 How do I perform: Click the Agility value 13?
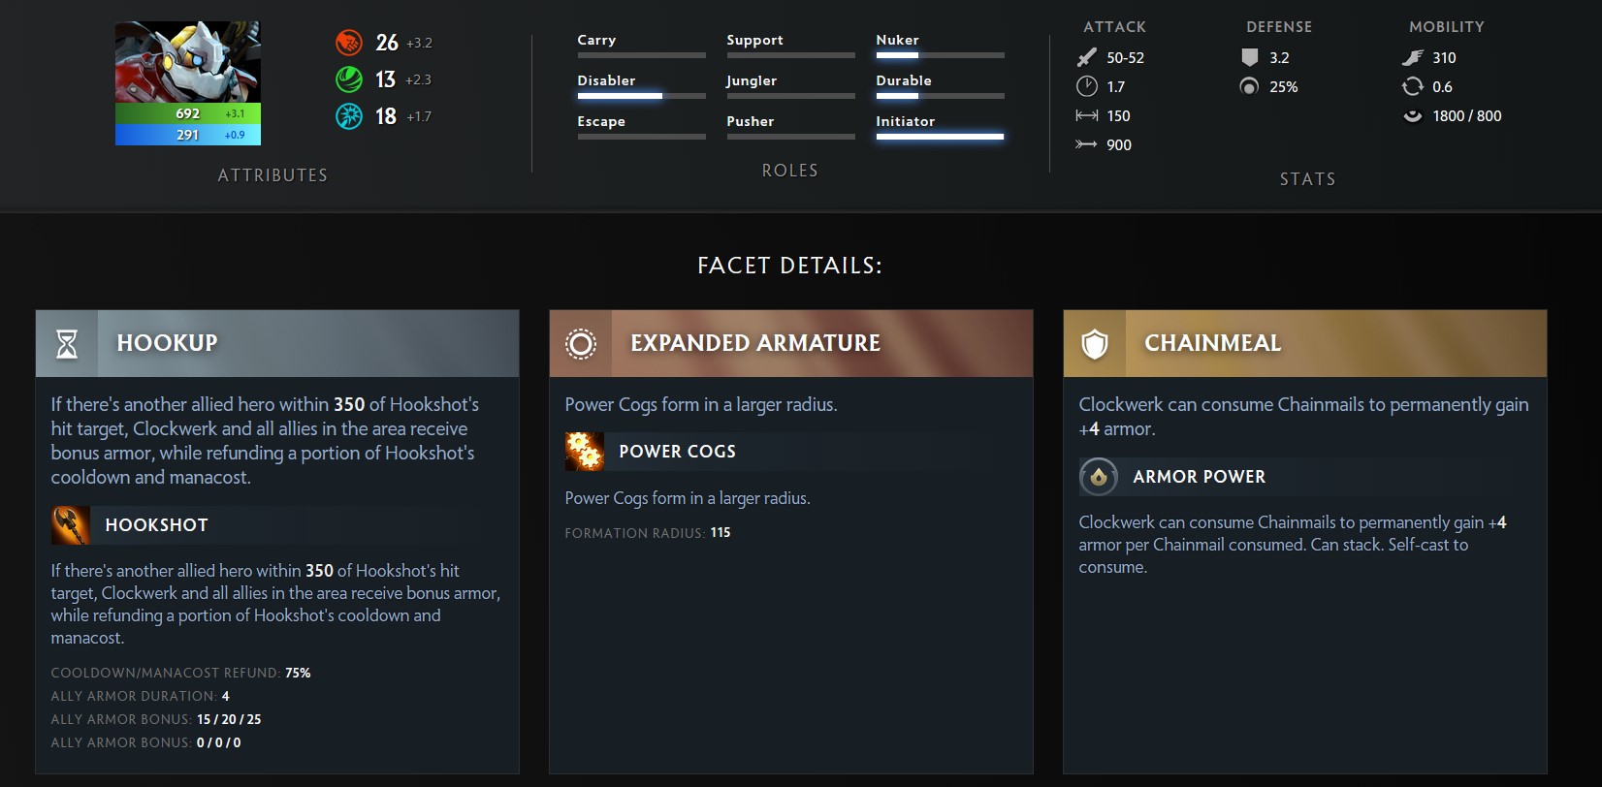[x=386, y=79]
